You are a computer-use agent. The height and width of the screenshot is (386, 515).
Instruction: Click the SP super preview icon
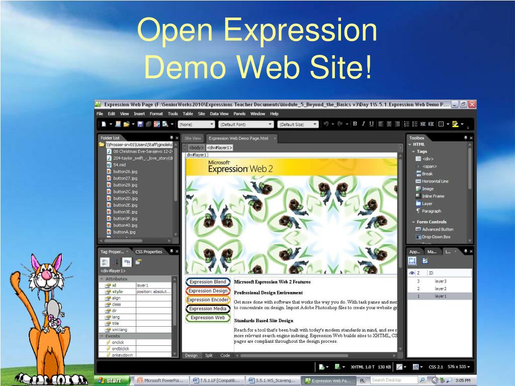[x=157, y=124]
